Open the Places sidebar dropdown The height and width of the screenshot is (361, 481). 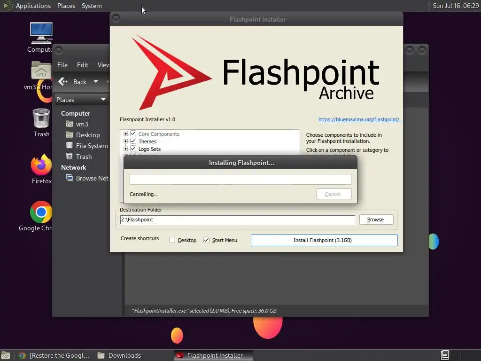(x=81, y=100)
